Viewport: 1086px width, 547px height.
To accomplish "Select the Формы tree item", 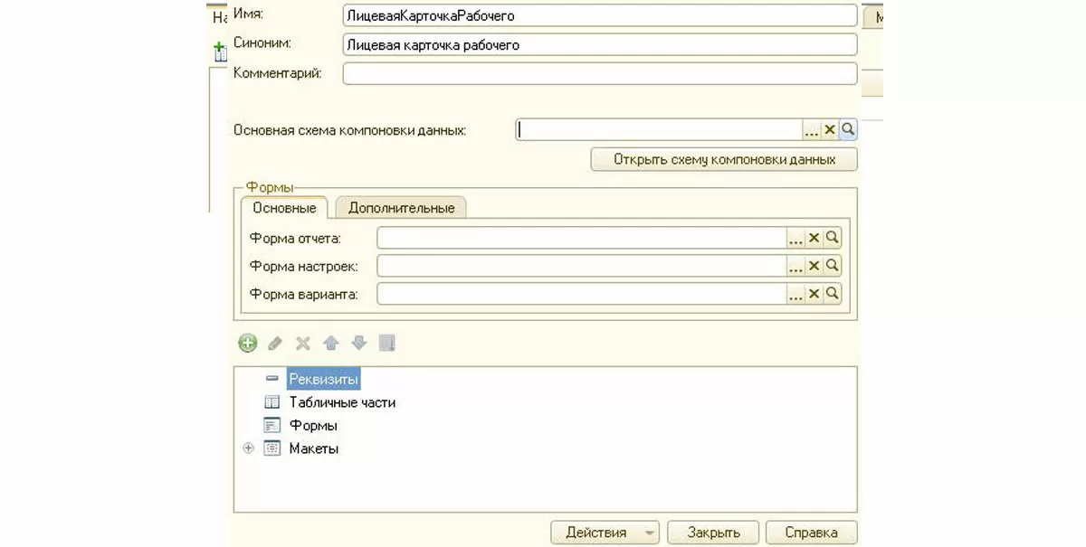I will tap(313, 425).
